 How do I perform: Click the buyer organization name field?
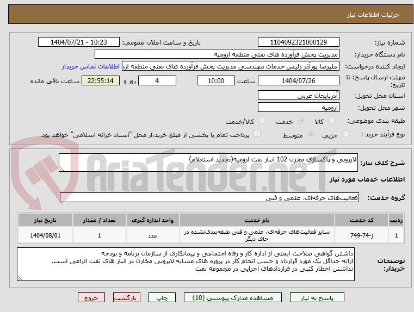(x=217, y=54)
